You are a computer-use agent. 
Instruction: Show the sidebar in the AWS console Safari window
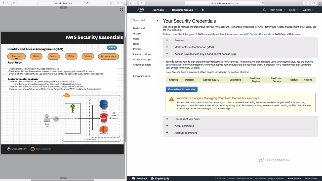(142, 3)
